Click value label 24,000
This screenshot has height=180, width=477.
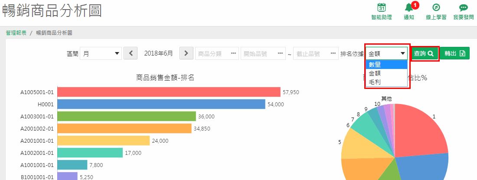[160, 141]
